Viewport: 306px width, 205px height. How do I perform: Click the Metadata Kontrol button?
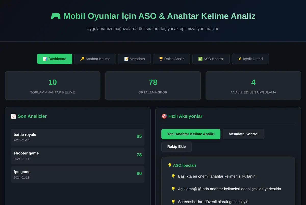click(244, 134)
